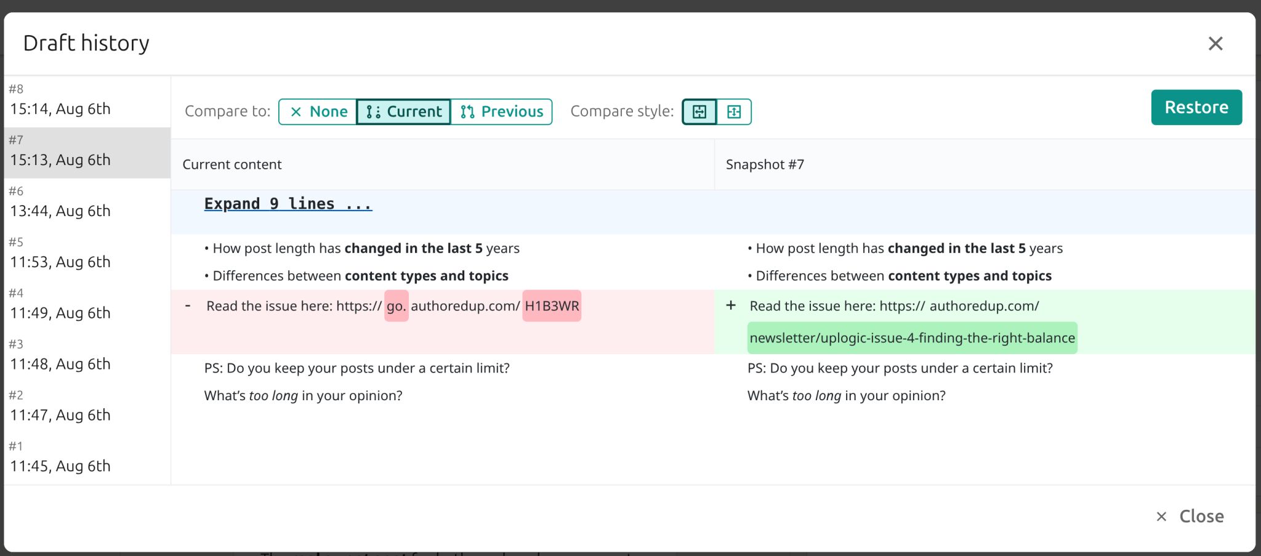The height and width of the screenshot is (556, 1261).
Task: Open snapshot #1 from 11:45, Aug 6th
Action: pyautogui.click(x=87, y=459)
